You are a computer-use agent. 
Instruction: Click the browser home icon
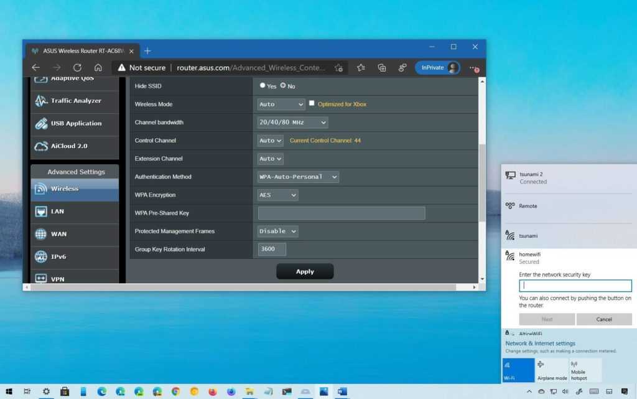98,68
